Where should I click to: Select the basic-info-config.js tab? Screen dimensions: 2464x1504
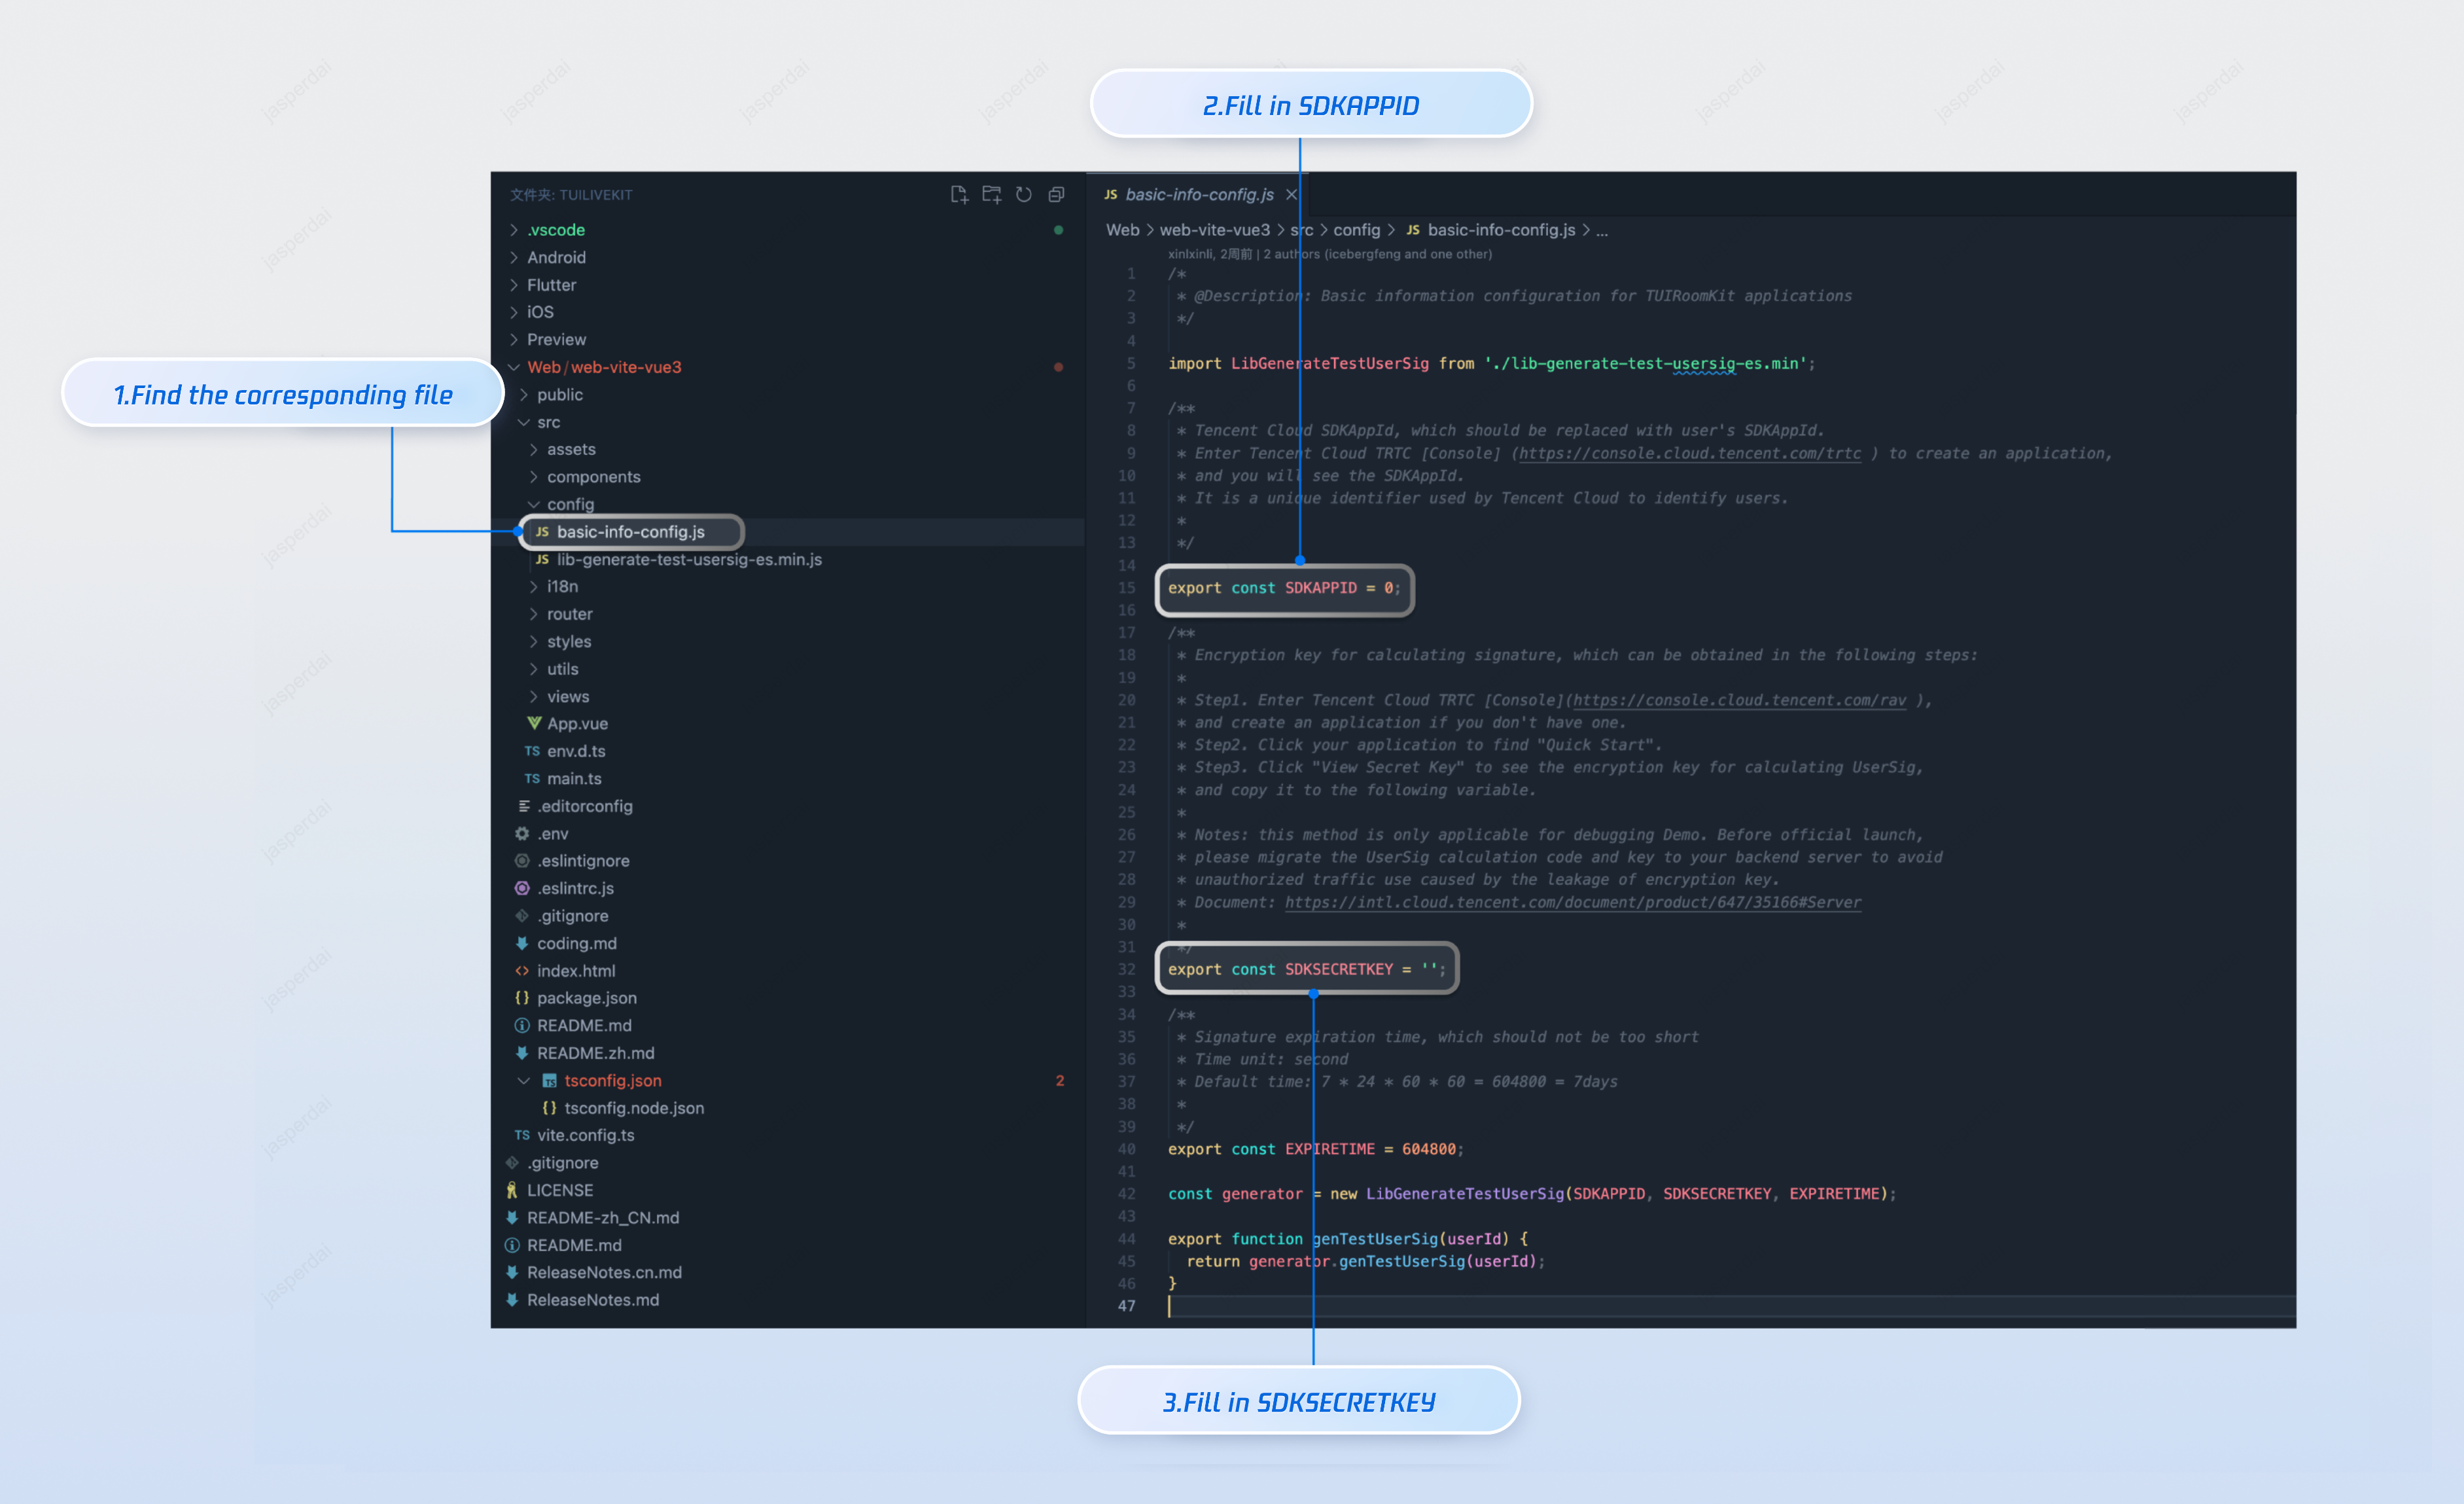point(1198,194)
